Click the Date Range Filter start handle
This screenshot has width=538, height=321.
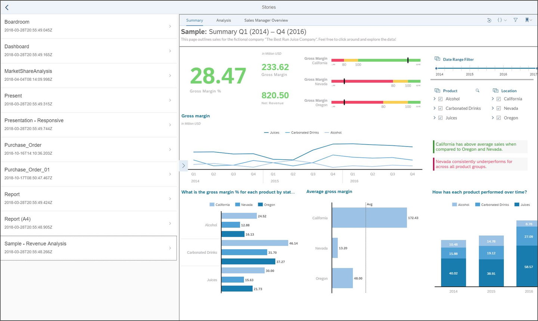click(436, 68)
